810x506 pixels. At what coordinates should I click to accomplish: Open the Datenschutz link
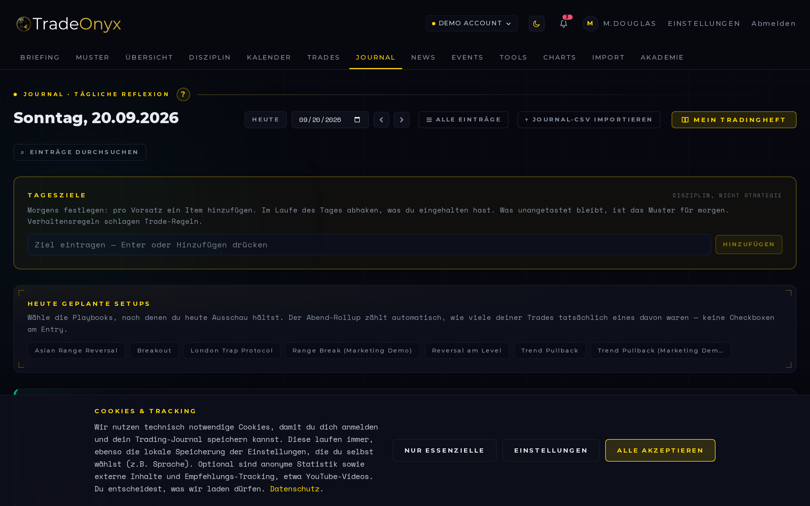point(294,489)
